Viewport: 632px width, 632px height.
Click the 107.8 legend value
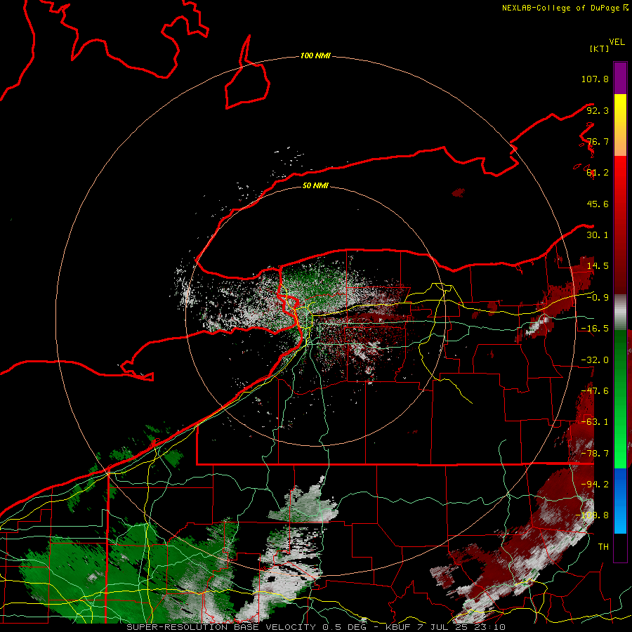click(x=595, y=79)
